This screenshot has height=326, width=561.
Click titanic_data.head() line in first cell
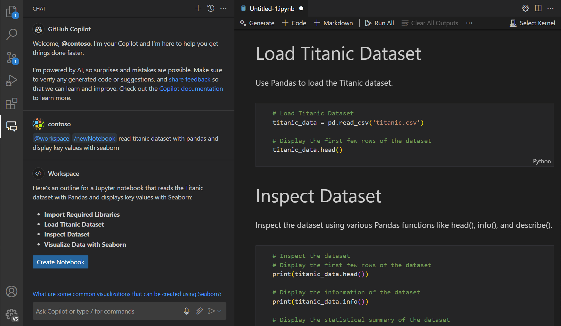[307, 150]
